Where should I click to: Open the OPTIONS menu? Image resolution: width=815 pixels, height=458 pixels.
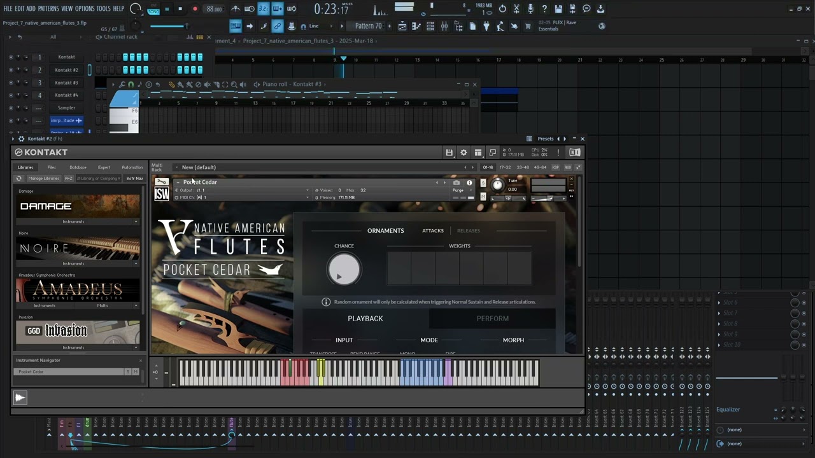click(85, 9)
